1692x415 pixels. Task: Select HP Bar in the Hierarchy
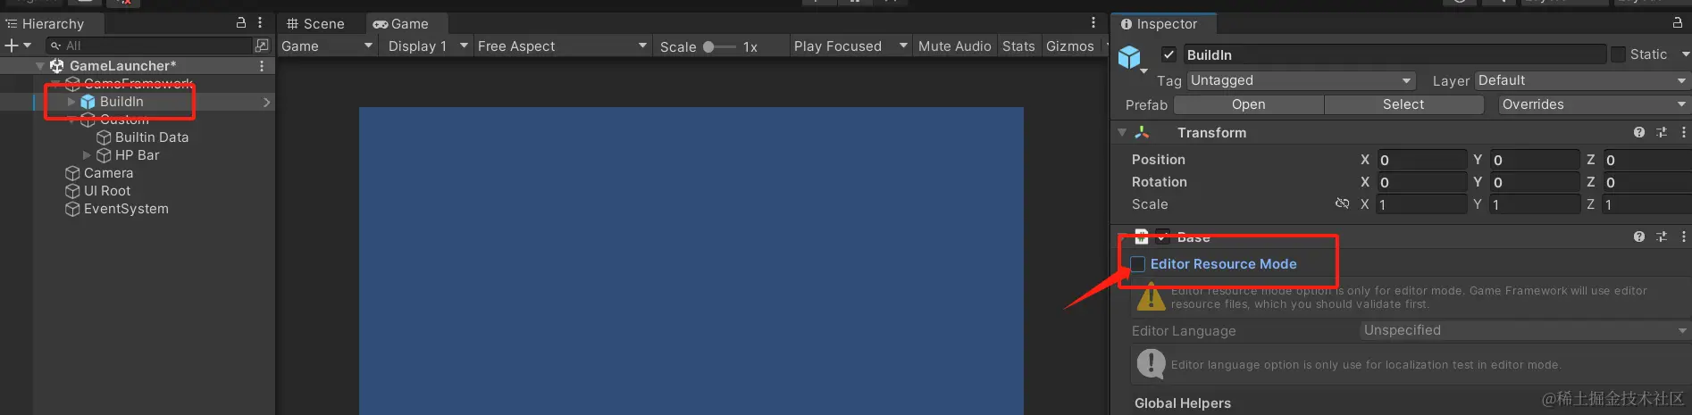[137, 155]
